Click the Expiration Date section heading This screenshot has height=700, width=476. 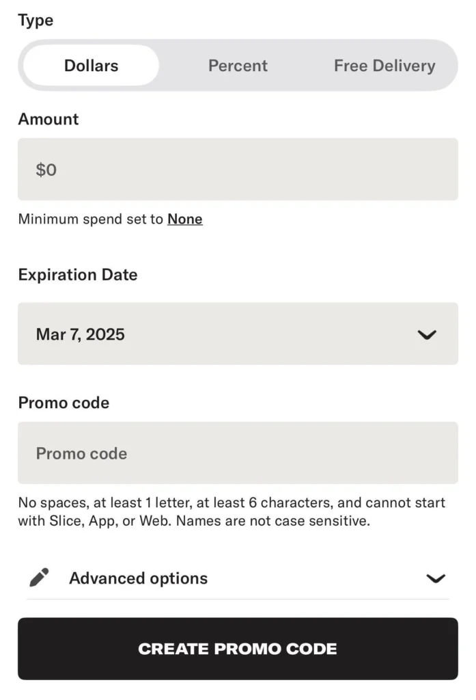point(78,275)
